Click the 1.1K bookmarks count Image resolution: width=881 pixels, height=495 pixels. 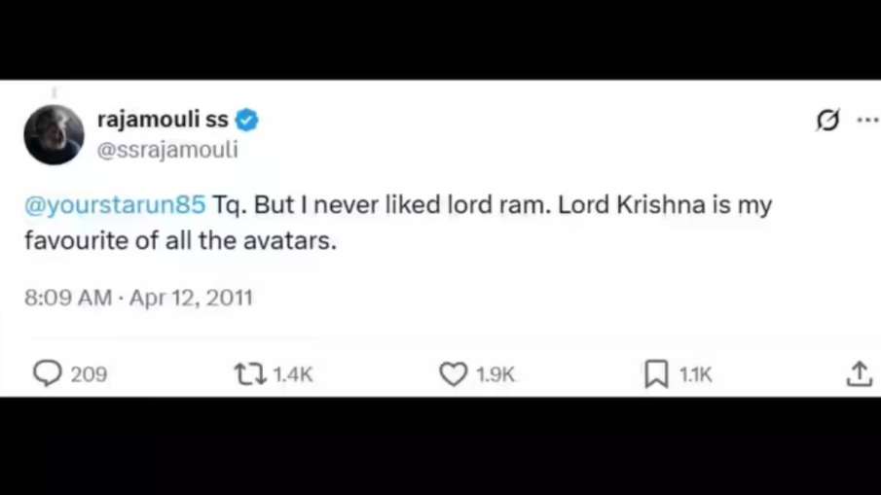pos(696,374)
